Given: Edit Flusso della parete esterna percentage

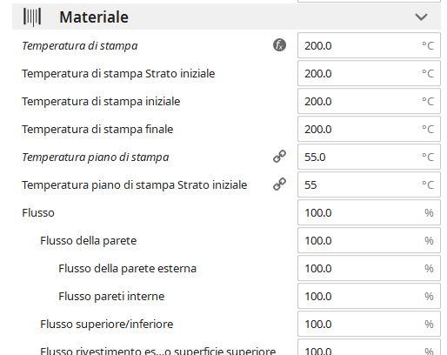Looking at the screenshot, I should coord(369,268).
